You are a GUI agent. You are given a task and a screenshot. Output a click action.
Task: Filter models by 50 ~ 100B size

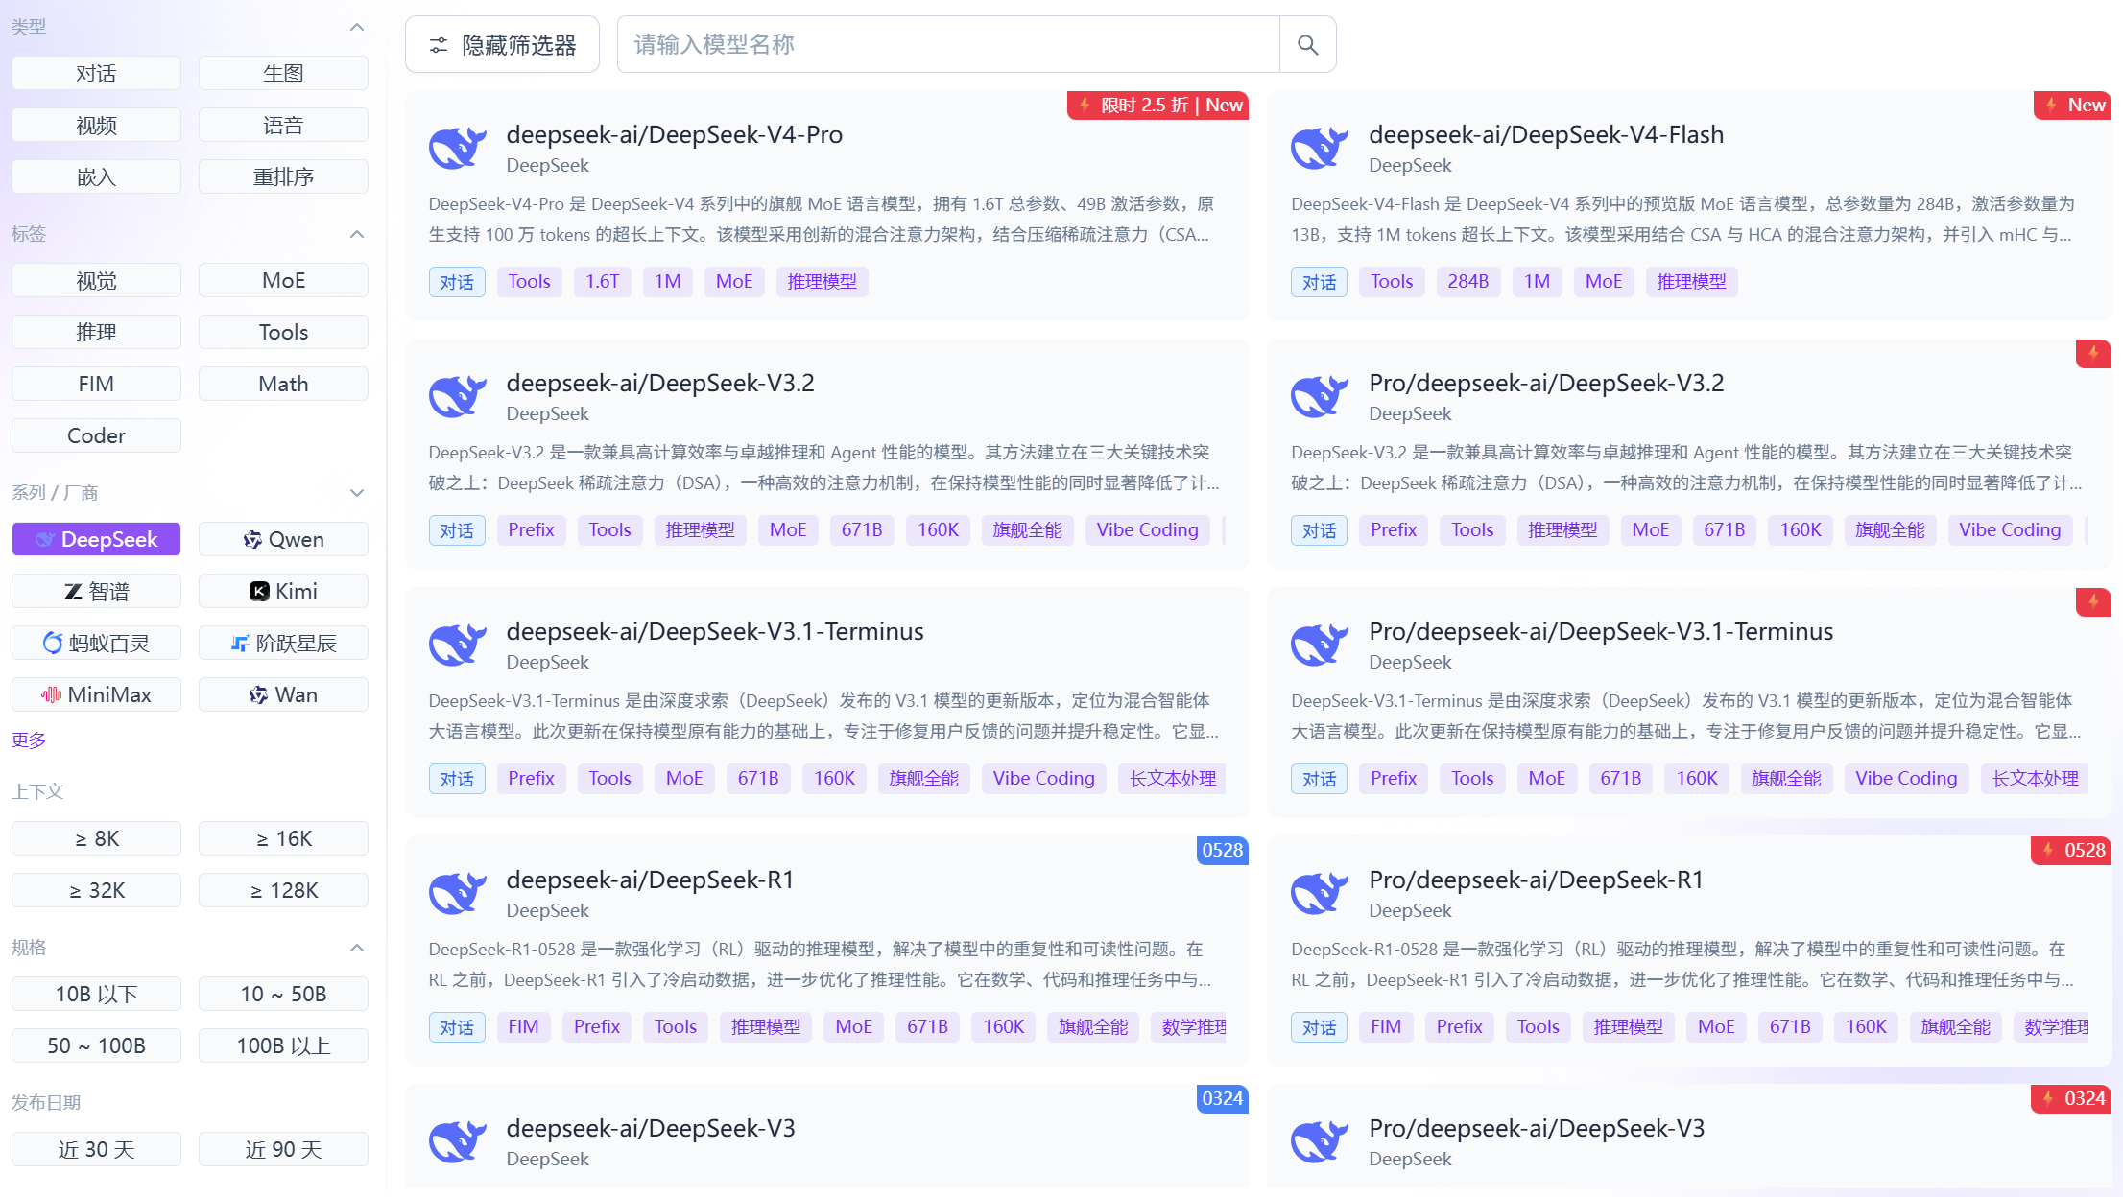tap(96, 1045)
